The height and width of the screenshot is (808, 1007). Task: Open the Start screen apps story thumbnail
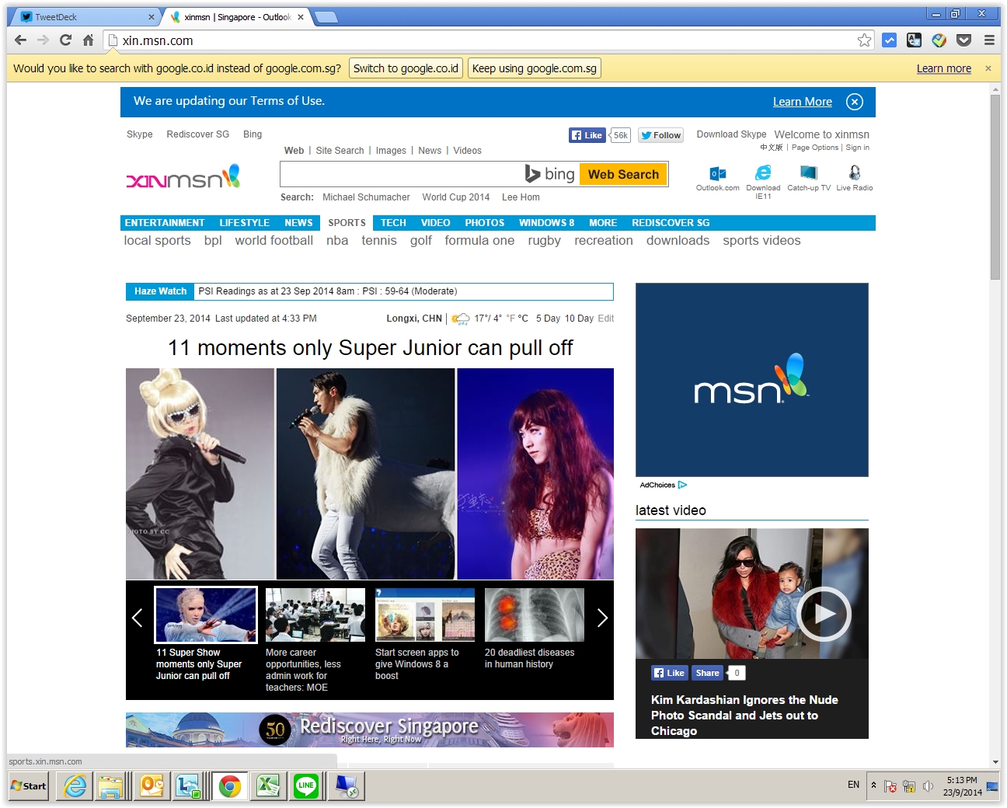[424, 615]
